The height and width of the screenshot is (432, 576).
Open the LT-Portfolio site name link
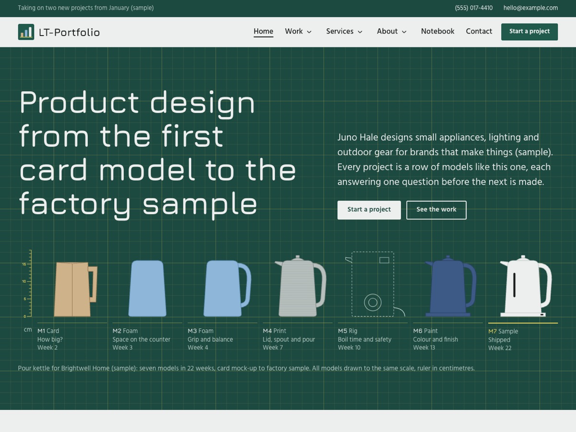coord(69,32)
